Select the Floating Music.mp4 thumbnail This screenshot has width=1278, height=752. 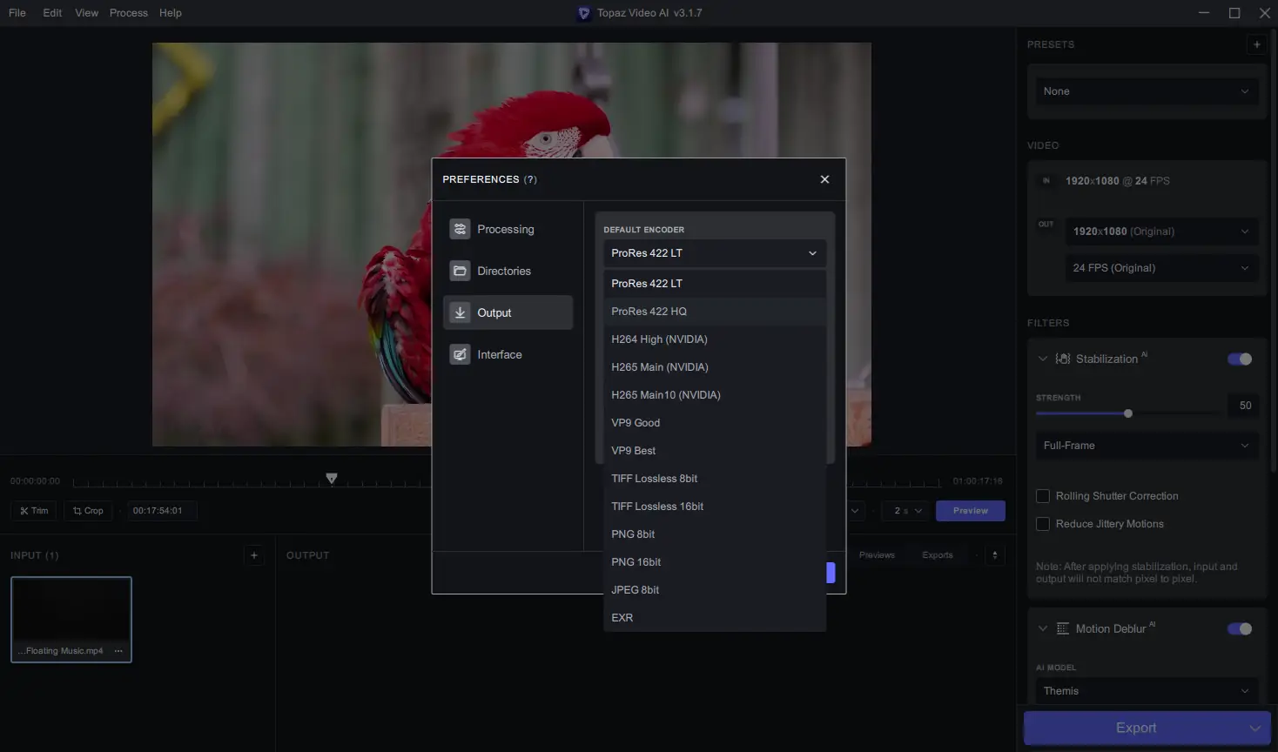click(x=71, y=619)
